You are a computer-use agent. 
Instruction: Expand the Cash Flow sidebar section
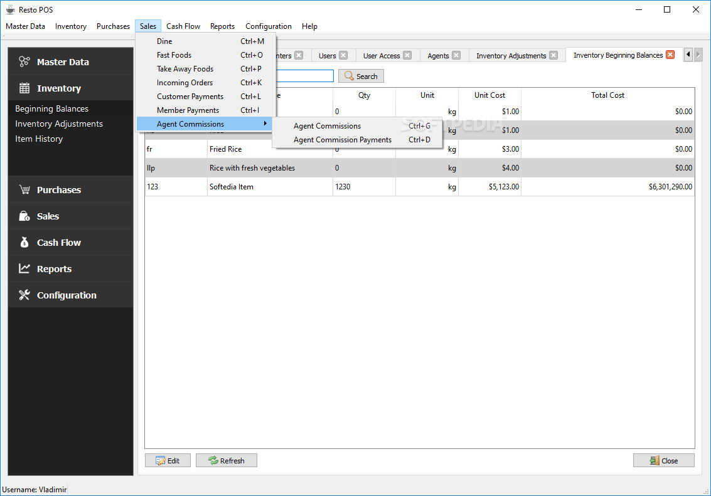[71, 242]
